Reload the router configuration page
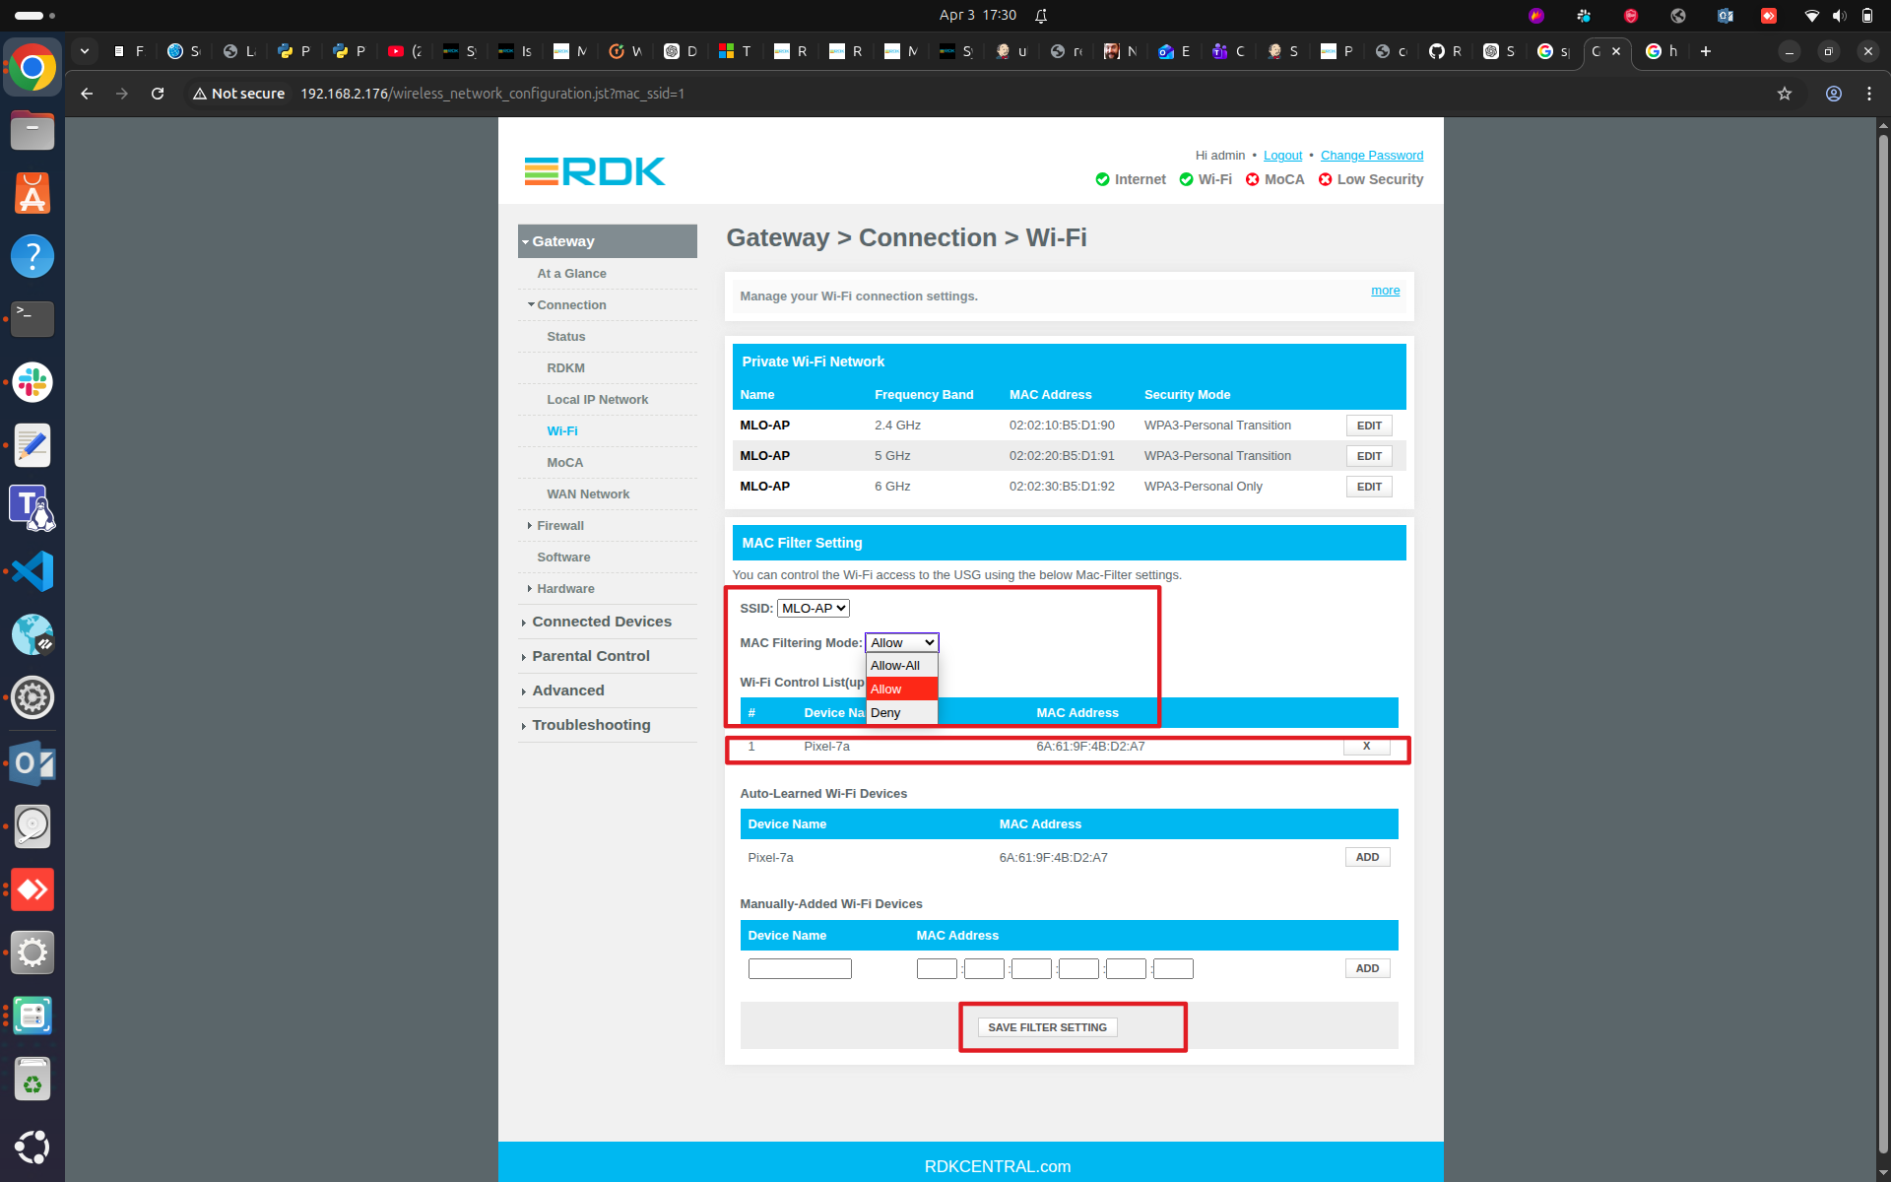Screen dimensions: 1891x1182 158,94
